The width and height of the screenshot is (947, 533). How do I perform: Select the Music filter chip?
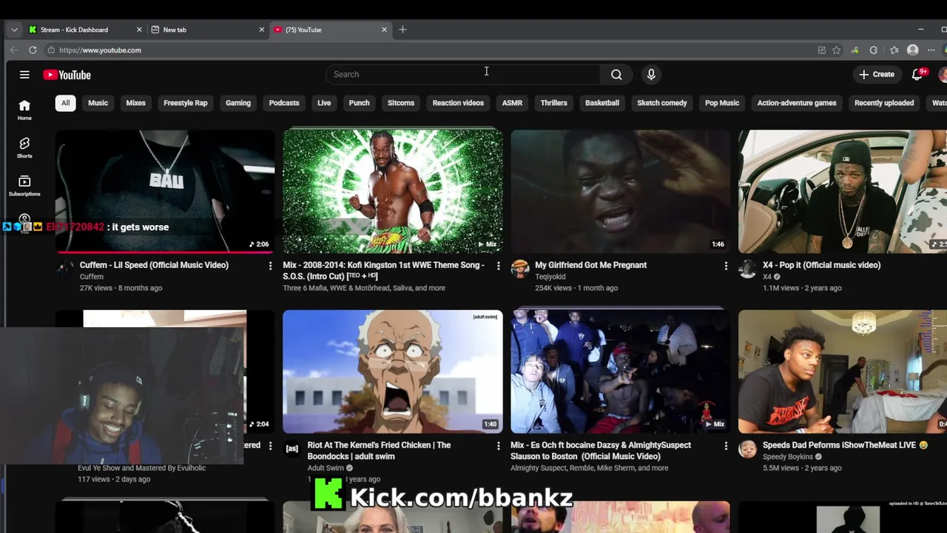coord(98,103)
